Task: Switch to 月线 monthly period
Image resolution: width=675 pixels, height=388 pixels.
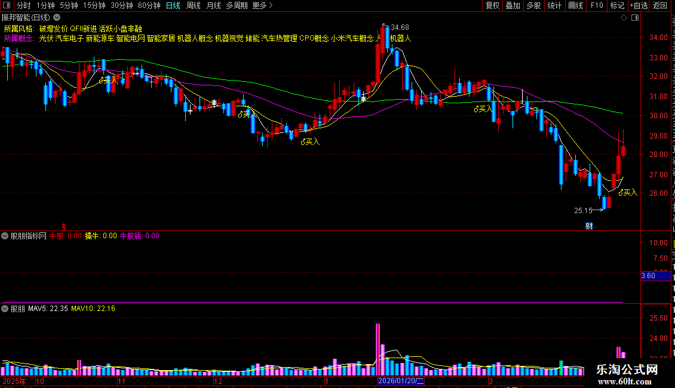Action: 213,5
